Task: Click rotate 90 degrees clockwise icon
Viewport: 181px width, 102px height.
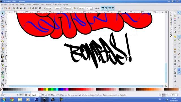Action: point(18,8)
